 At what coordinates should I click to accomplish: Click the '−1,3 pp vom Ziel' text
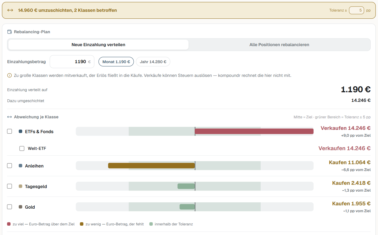[x=356, y=191]
